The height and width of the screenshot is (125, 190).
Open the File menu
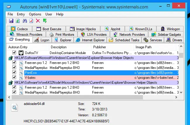point(10,14)
